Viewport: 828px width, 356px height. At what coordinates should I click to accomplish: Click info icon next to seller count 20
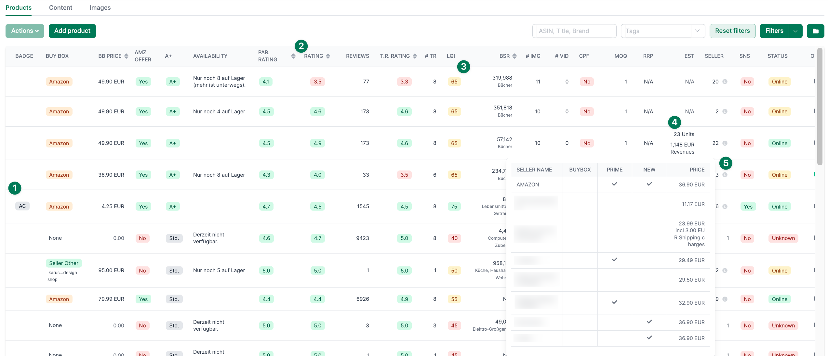(x=725, y=82)
